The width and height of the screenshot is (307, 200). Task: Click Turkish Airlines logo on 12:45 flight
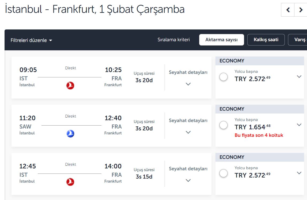70,182
